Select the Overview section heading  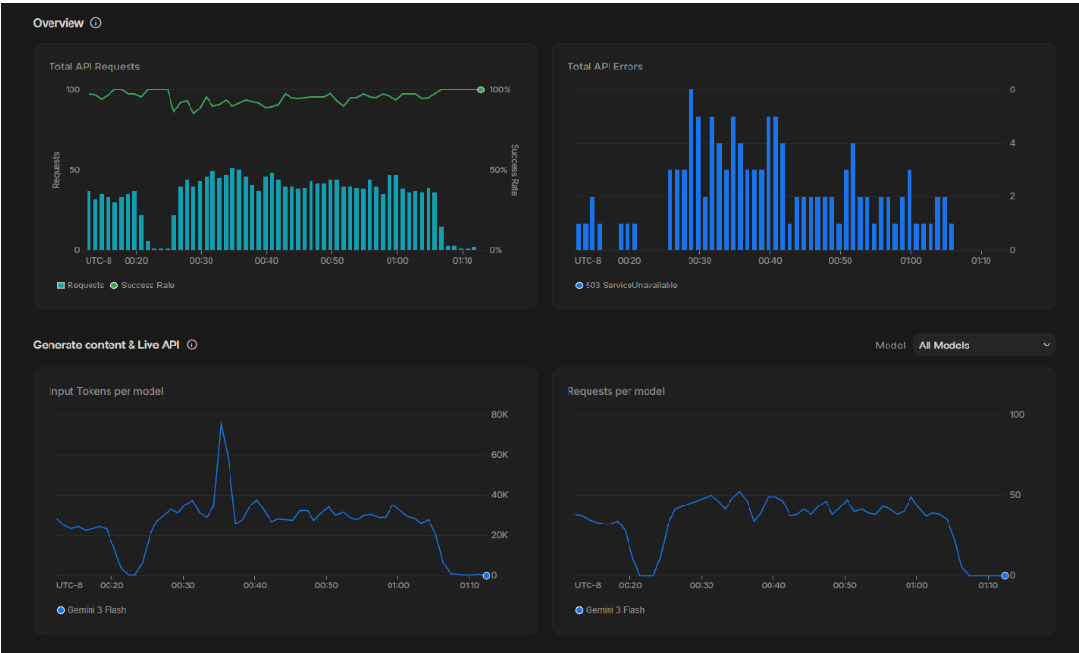58,23
